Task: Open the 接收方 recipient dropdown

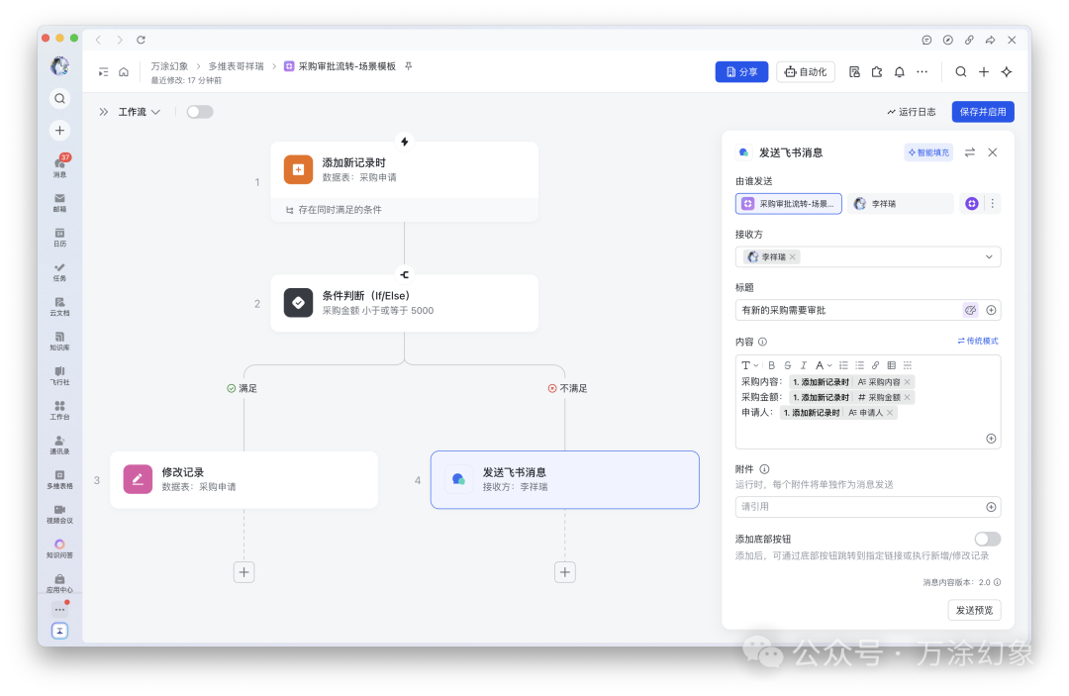Action: [988, 256]
